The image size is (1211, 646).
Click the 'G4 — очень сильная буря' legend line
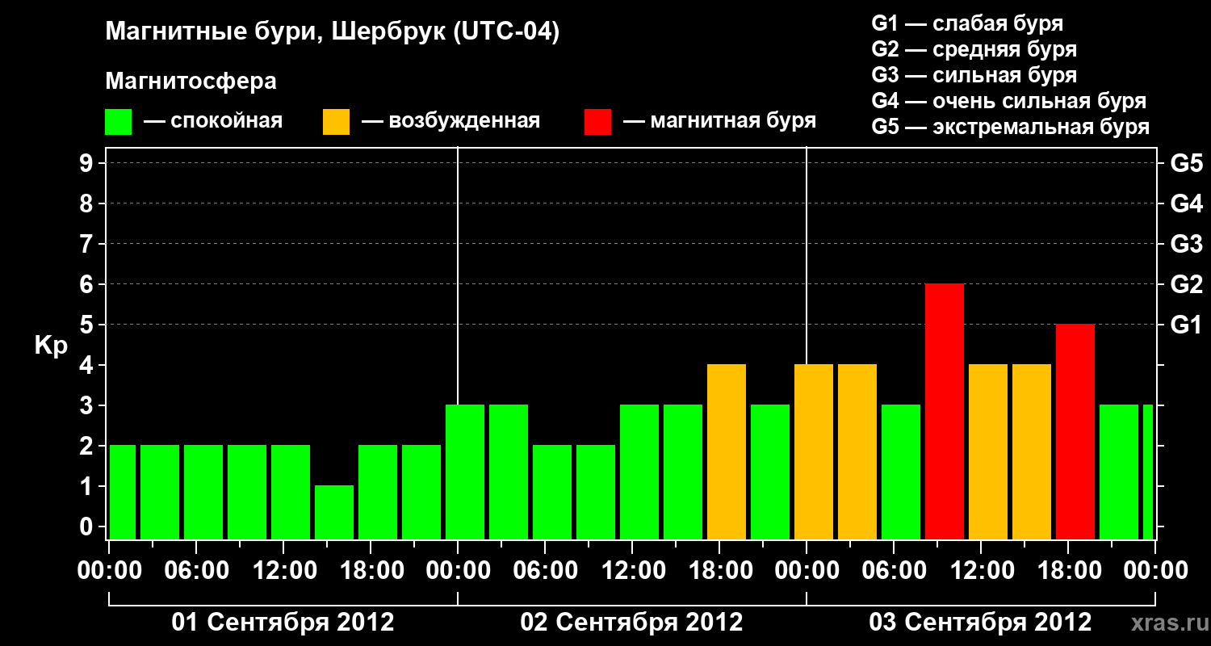[1008, 101]
